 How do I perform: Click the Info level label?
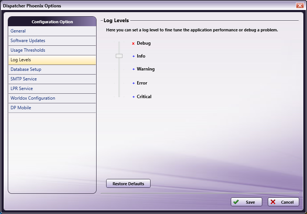[141, 56]
